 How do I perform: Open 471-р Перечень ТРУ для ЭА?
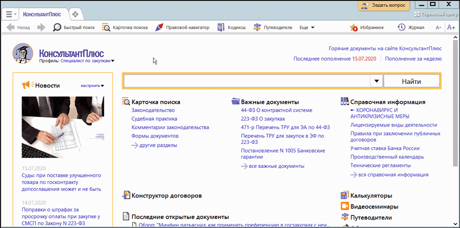[285, 127]
